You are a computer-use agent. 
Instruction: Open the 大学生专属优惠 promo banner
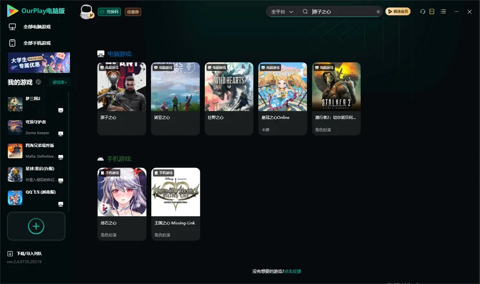pos(39,63)
